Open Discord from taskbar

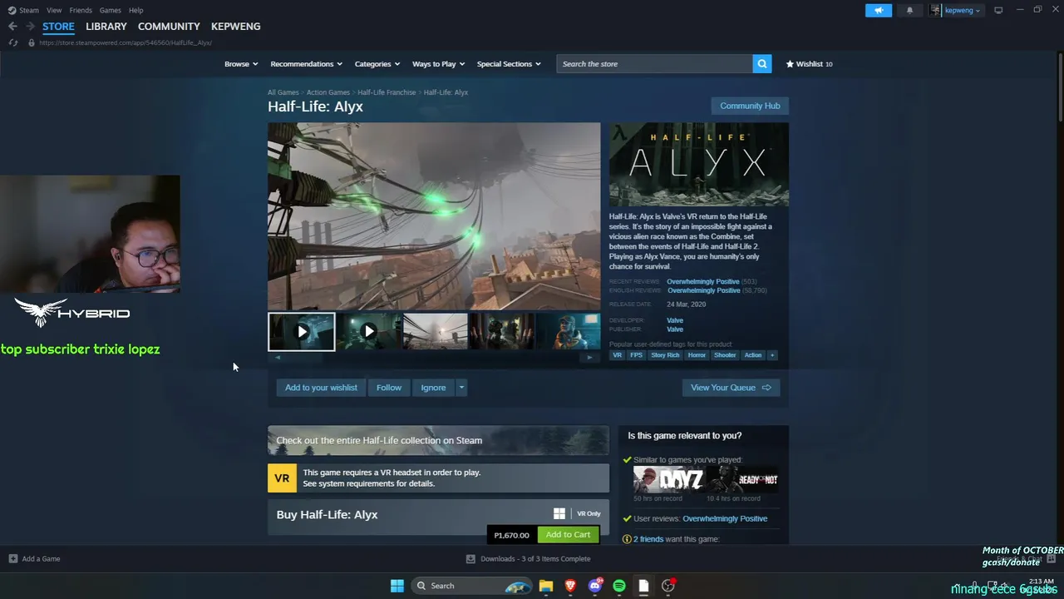coord(594,586)
